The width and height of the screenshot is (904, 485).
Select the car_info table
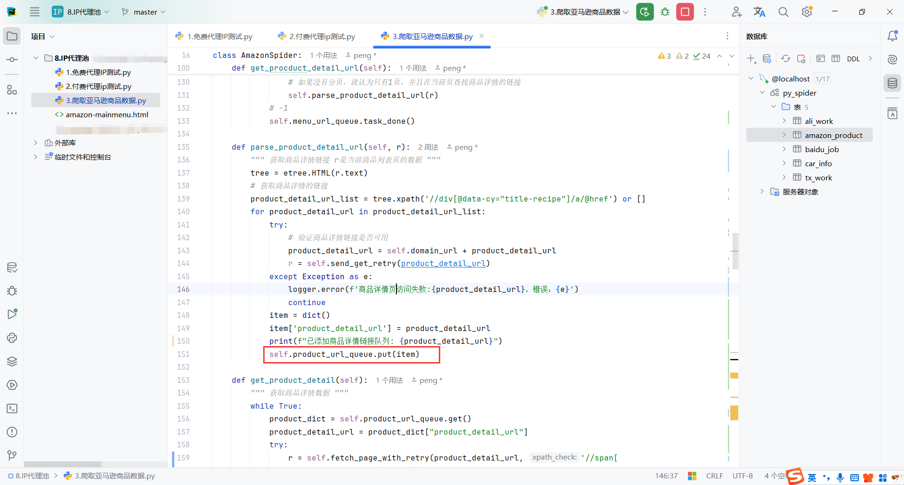[818, 163]
